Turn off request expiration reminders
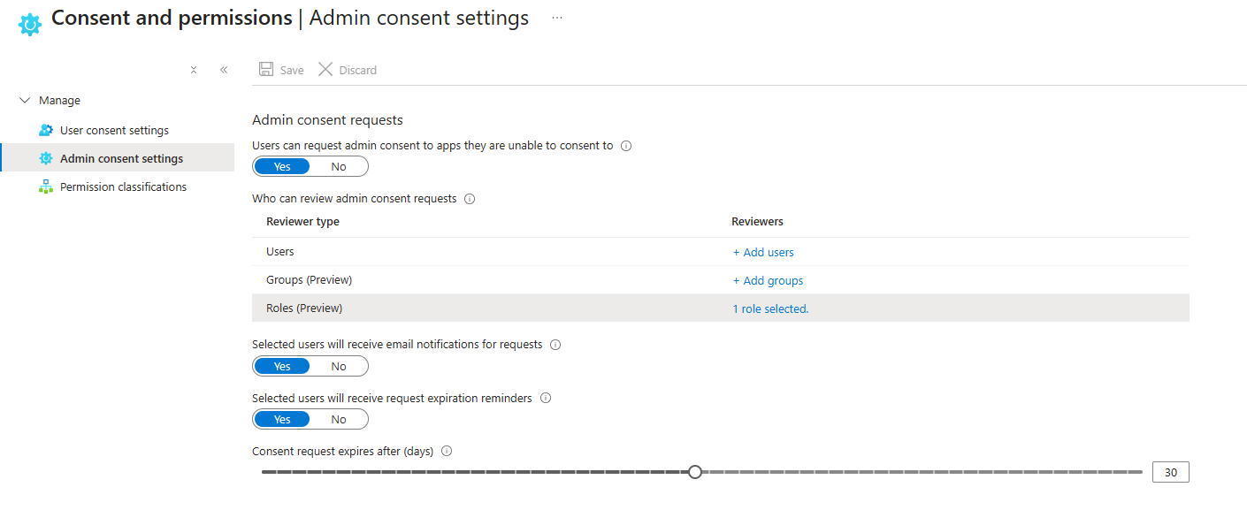1247x510 pixels. click(339, 418)
